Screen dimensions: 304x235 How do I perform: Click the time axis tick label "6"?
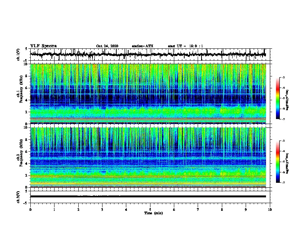click(174, 210)
